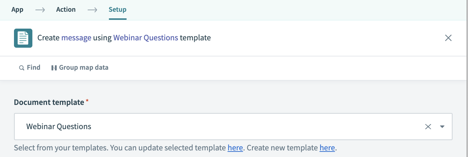
Task: Click the Find magnifier icon
Action: (22, 68)
